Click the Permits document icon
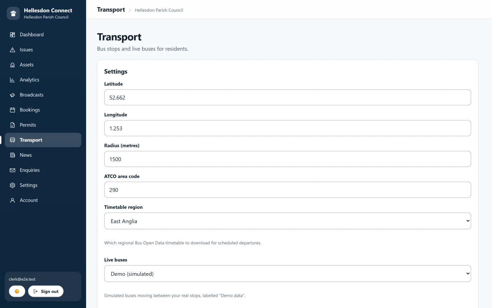Viewport: 492px width, 308px height. pyautogui.click(x=13, y=125)
